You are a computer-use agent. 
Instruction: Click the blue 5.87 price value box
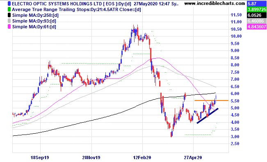257,4
